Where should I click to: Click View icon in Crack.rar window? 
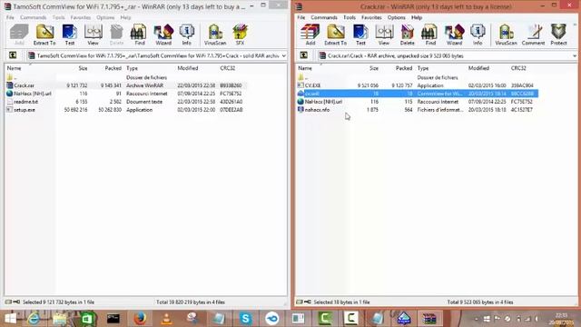click(x=384, y=35)
